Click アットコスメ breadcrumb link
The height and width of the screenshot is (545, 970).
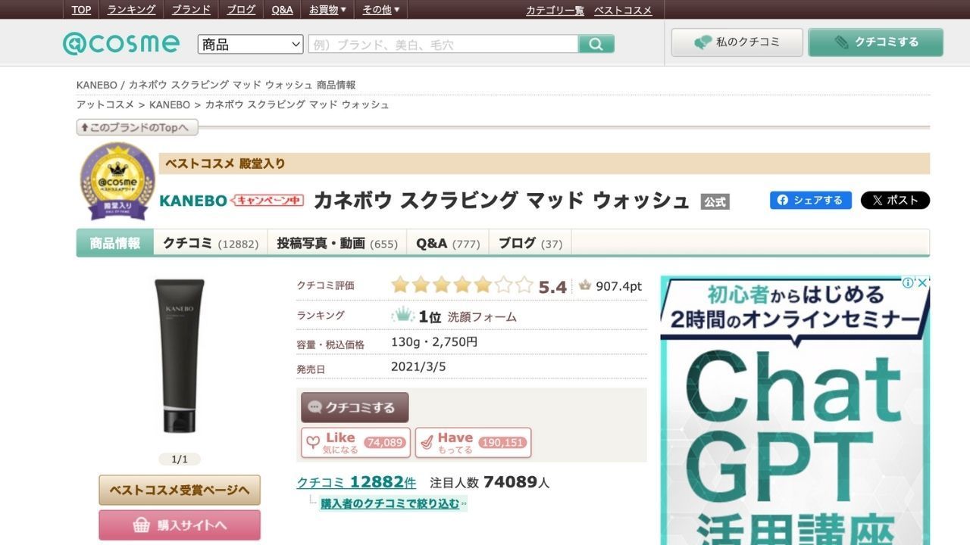coord(105,104)
